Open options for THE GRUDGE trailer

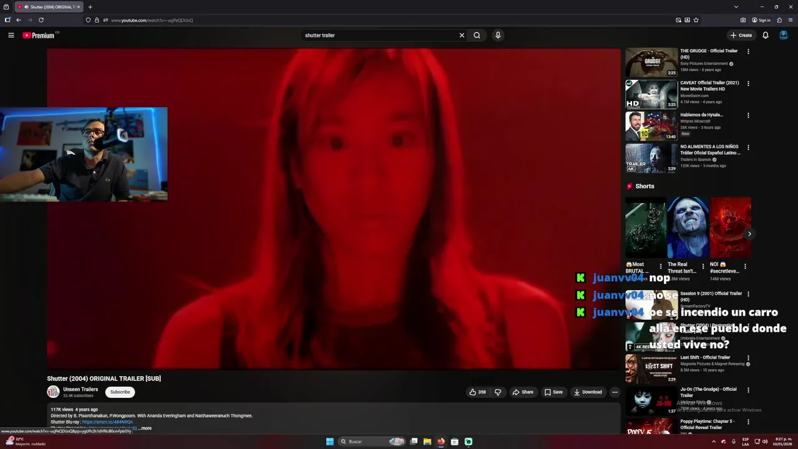point(748,52)
